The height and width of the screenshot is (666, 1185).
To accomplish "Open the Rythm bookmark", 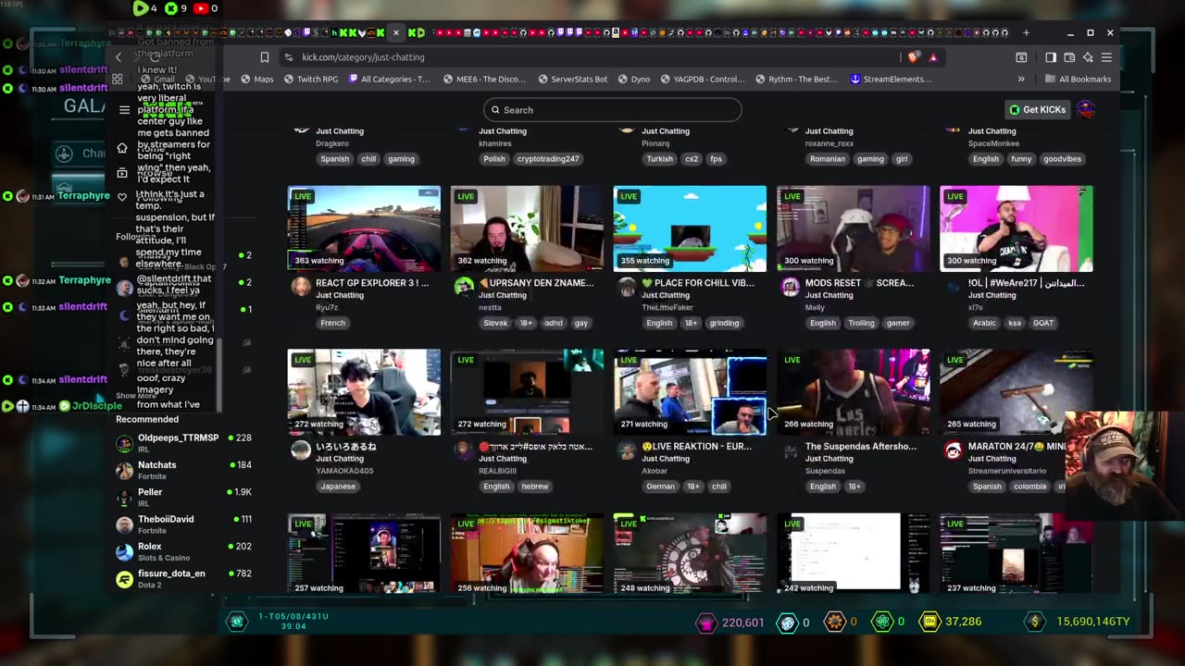I will coord(795,80).
